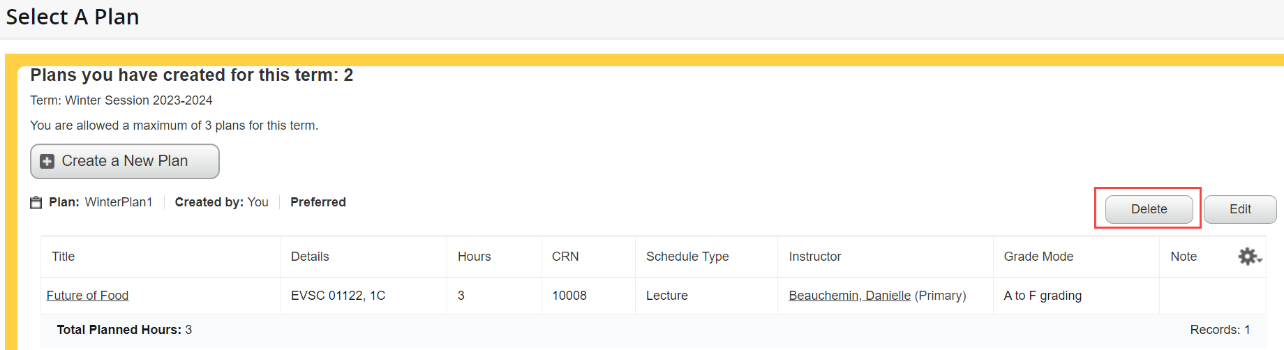The height and width of the screenshot is (350, 1284).
Task: Select the A to F grading cell
Action: [1043, 296]
